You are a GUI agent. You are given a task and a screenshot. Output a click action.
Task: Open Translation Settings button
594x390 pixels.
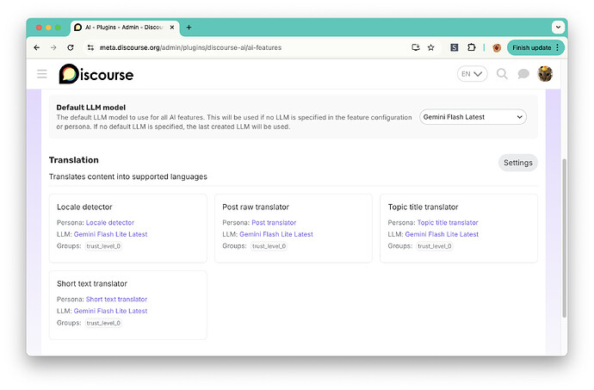518,163
